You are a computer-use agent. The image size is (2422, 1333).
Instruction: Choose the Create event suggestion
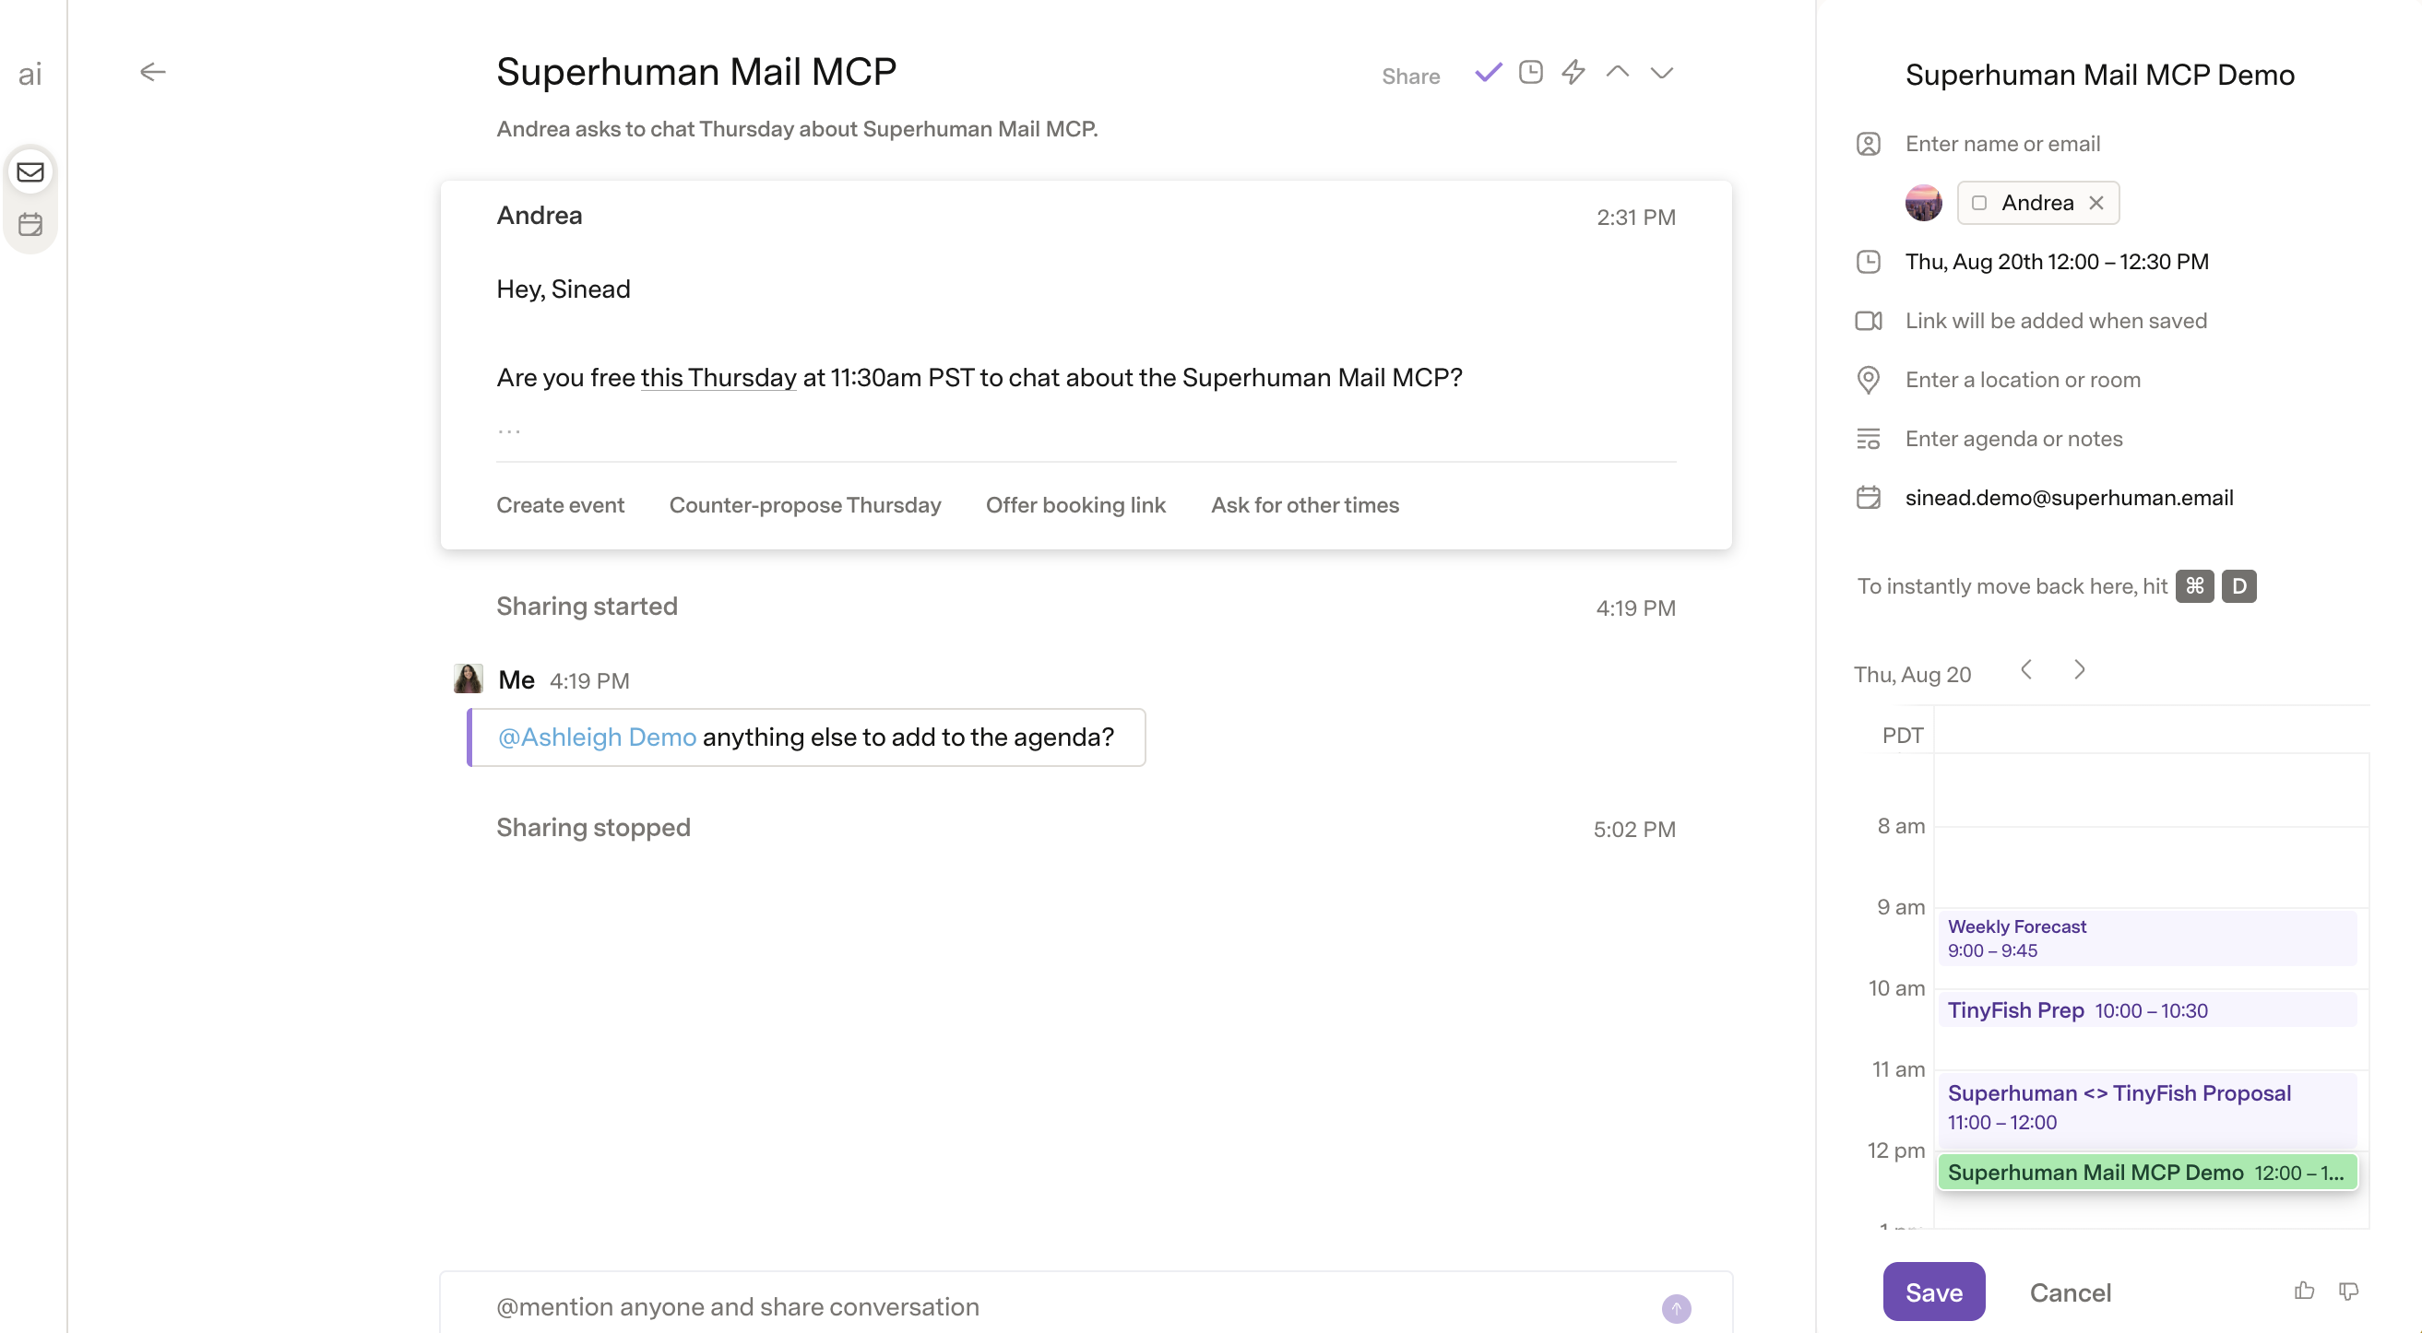coord(561,505)
